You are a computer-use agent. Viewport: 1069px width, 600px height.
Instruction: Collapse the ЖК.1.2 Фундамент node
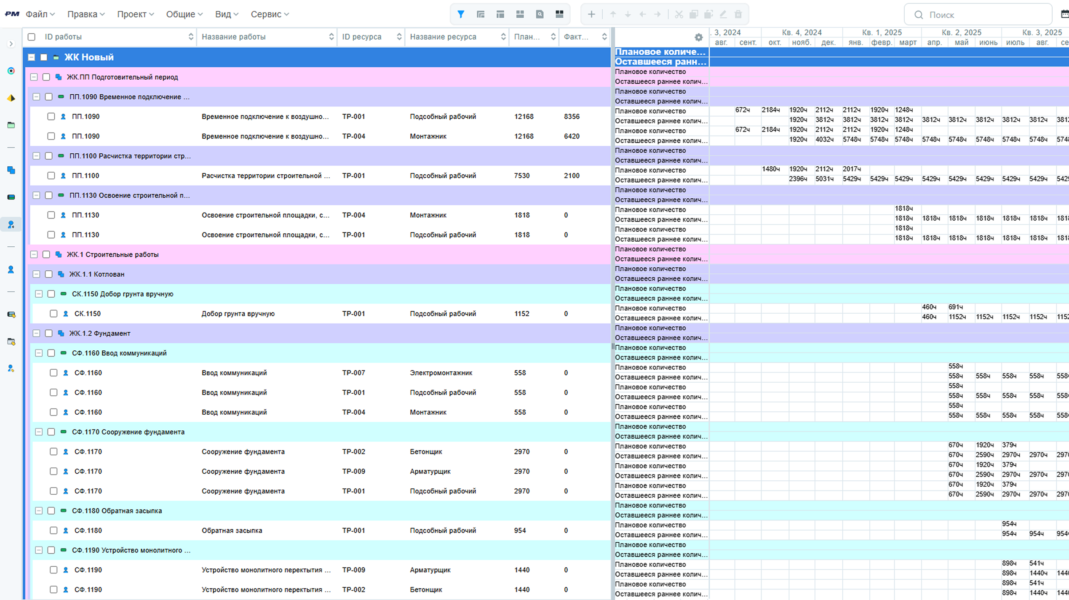[x=37, y=333]
